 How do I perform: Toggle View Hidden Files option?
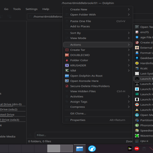click(x=98, y=91)
